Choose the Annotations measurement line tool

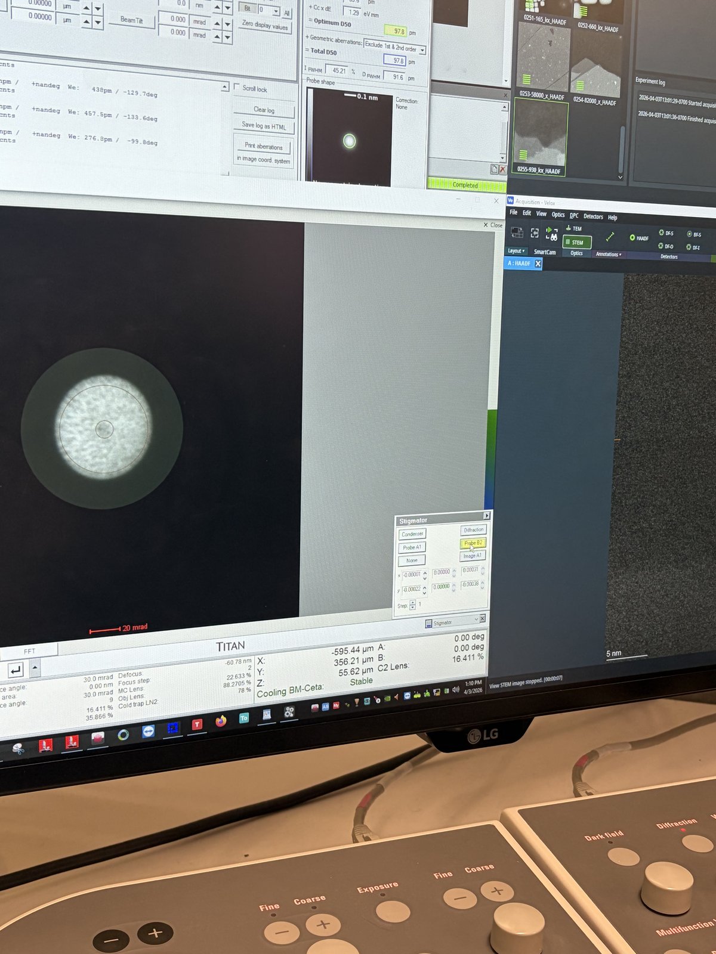tap(610, 237)
